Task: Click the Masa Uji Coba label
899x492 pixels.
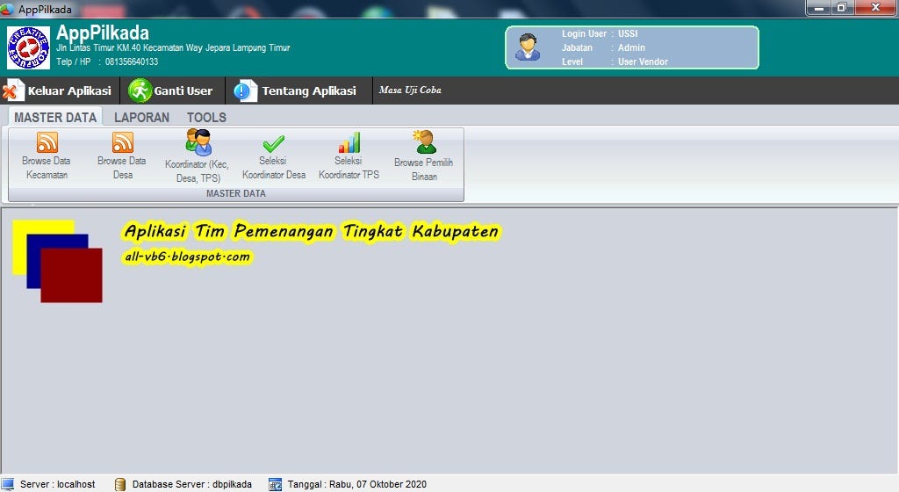Action: pos(410,90)
